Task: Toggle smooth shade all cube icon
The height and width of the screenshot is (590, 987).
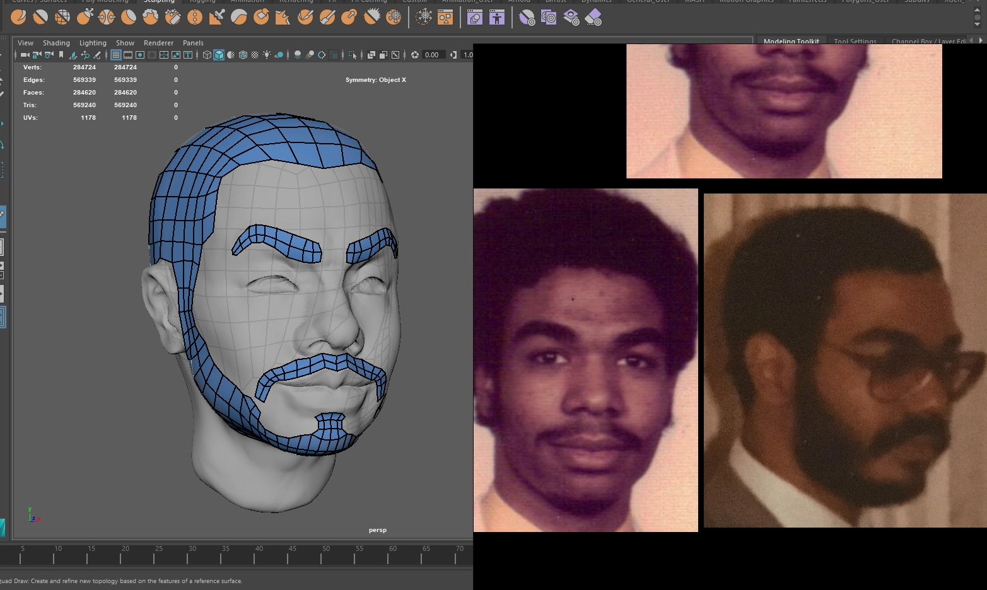Action: 219,55
